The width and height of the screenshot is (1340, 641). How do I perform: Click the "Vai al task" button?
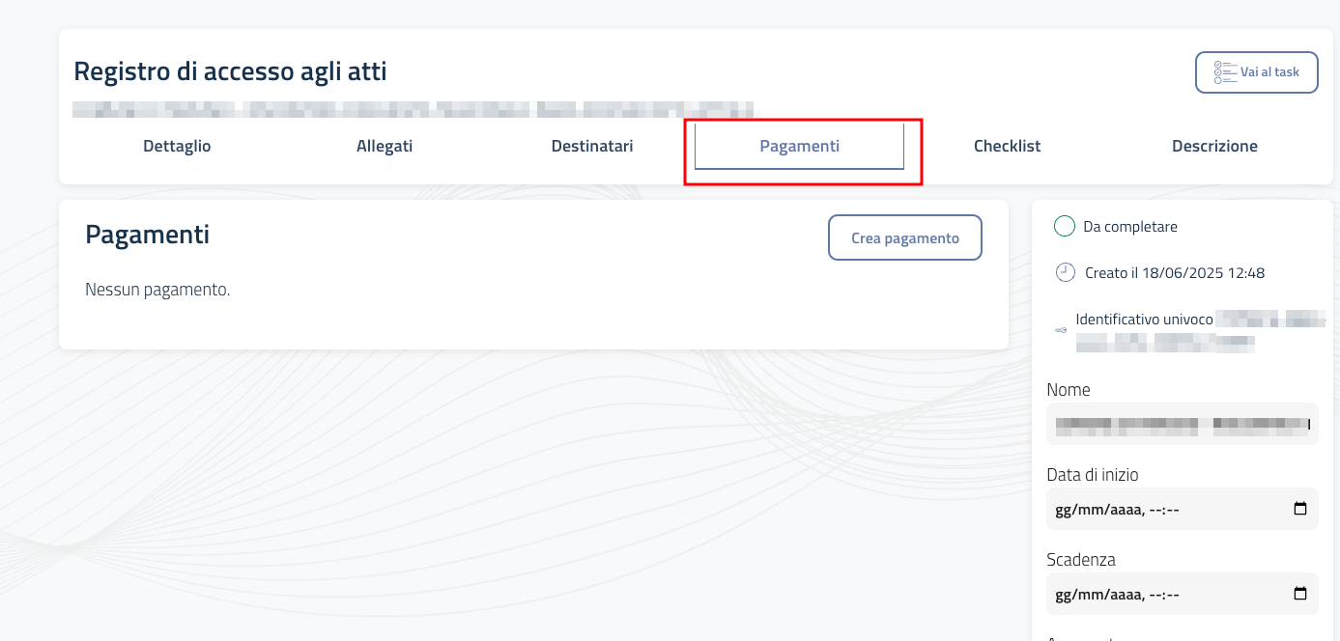(1256, 71)
